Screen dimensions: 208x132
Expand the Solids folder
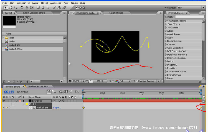point(3,38)
